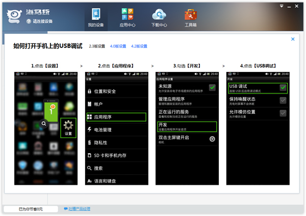Click the 请连接设备 status text
This screenshot has height=216, width=306.
(42, 21)
